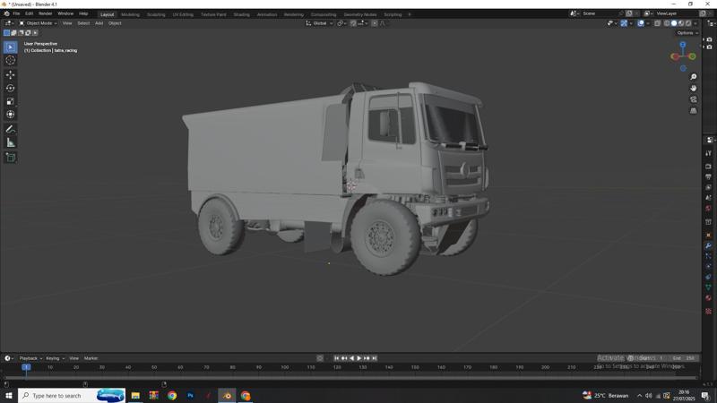The height and width of the screenshot is (403, 717).
Task: Click Windows search box on taskbar
Action: coord(72,395)
